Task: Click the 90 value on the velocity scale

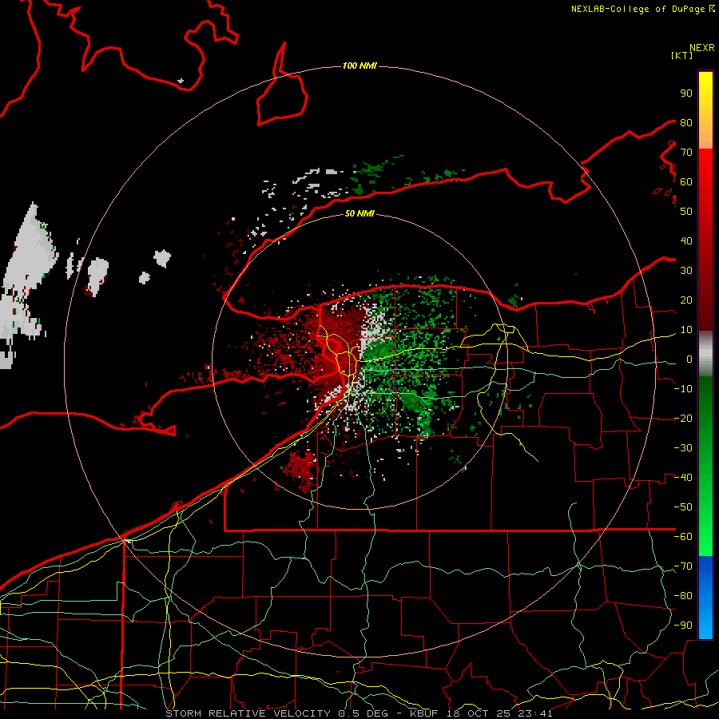Action: click(686, 93)
